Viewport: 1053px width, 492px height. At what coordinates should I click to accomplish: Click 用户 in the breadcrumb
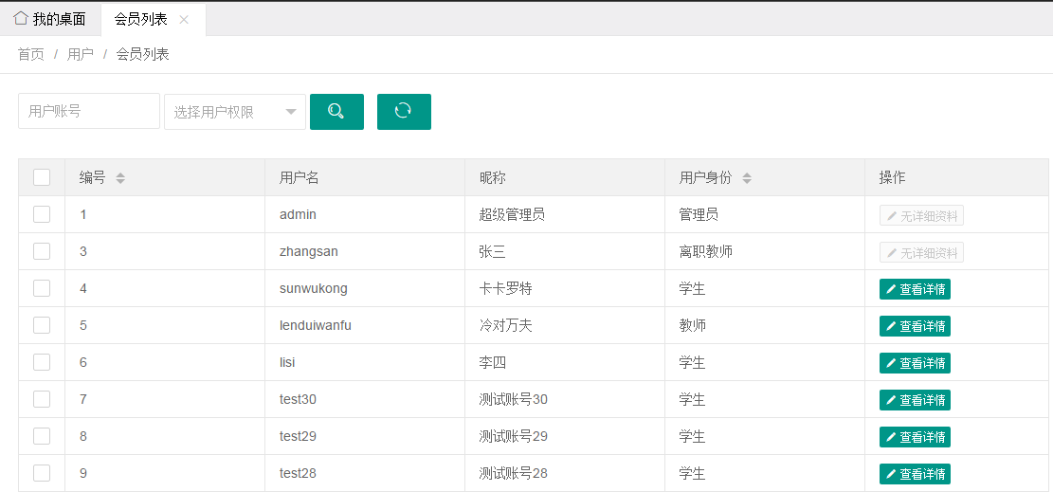pyautogui.click(x=81, y=54)
